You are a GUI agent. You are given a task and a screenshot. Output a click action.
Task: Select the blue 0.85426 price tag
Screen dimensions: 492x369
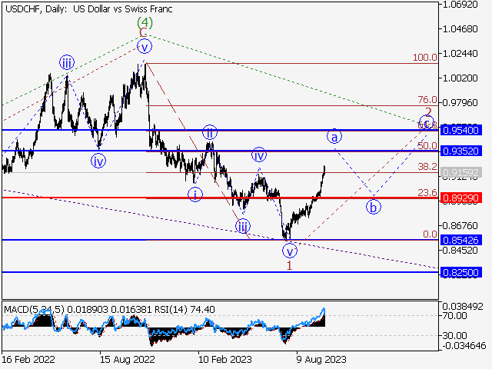461,240
